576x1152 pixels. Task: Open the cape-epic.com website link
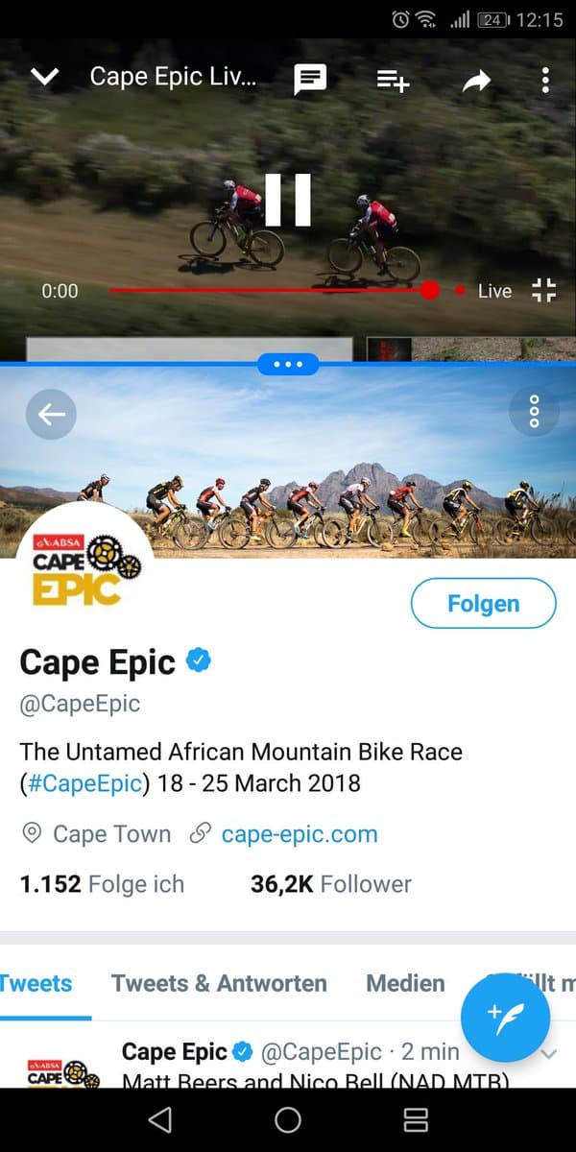[299, 833]
